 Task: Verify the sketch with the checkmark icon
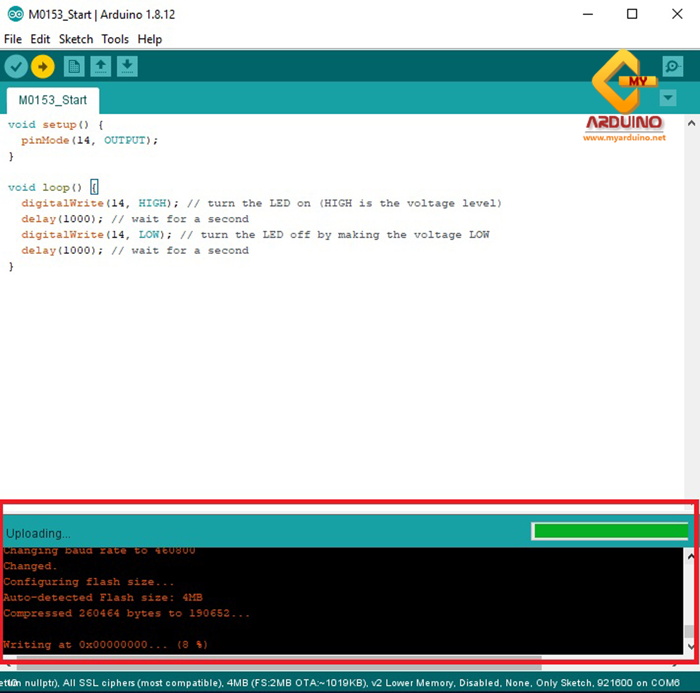pos(15,66)
